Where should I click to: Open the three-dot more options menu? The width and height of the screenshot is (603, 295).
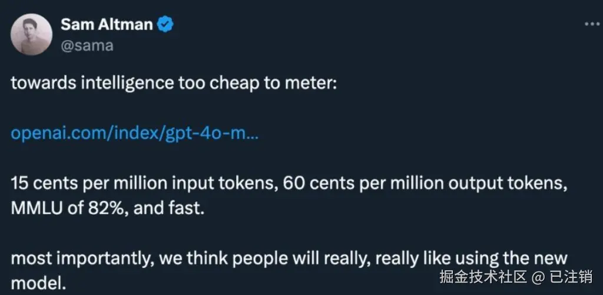point(590,23)
